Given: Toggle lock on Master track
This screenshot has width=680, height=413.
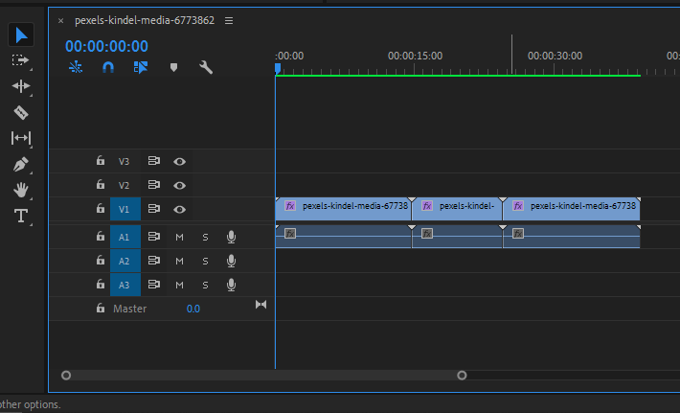Looking at the screenshot, I should click(101, 308).
